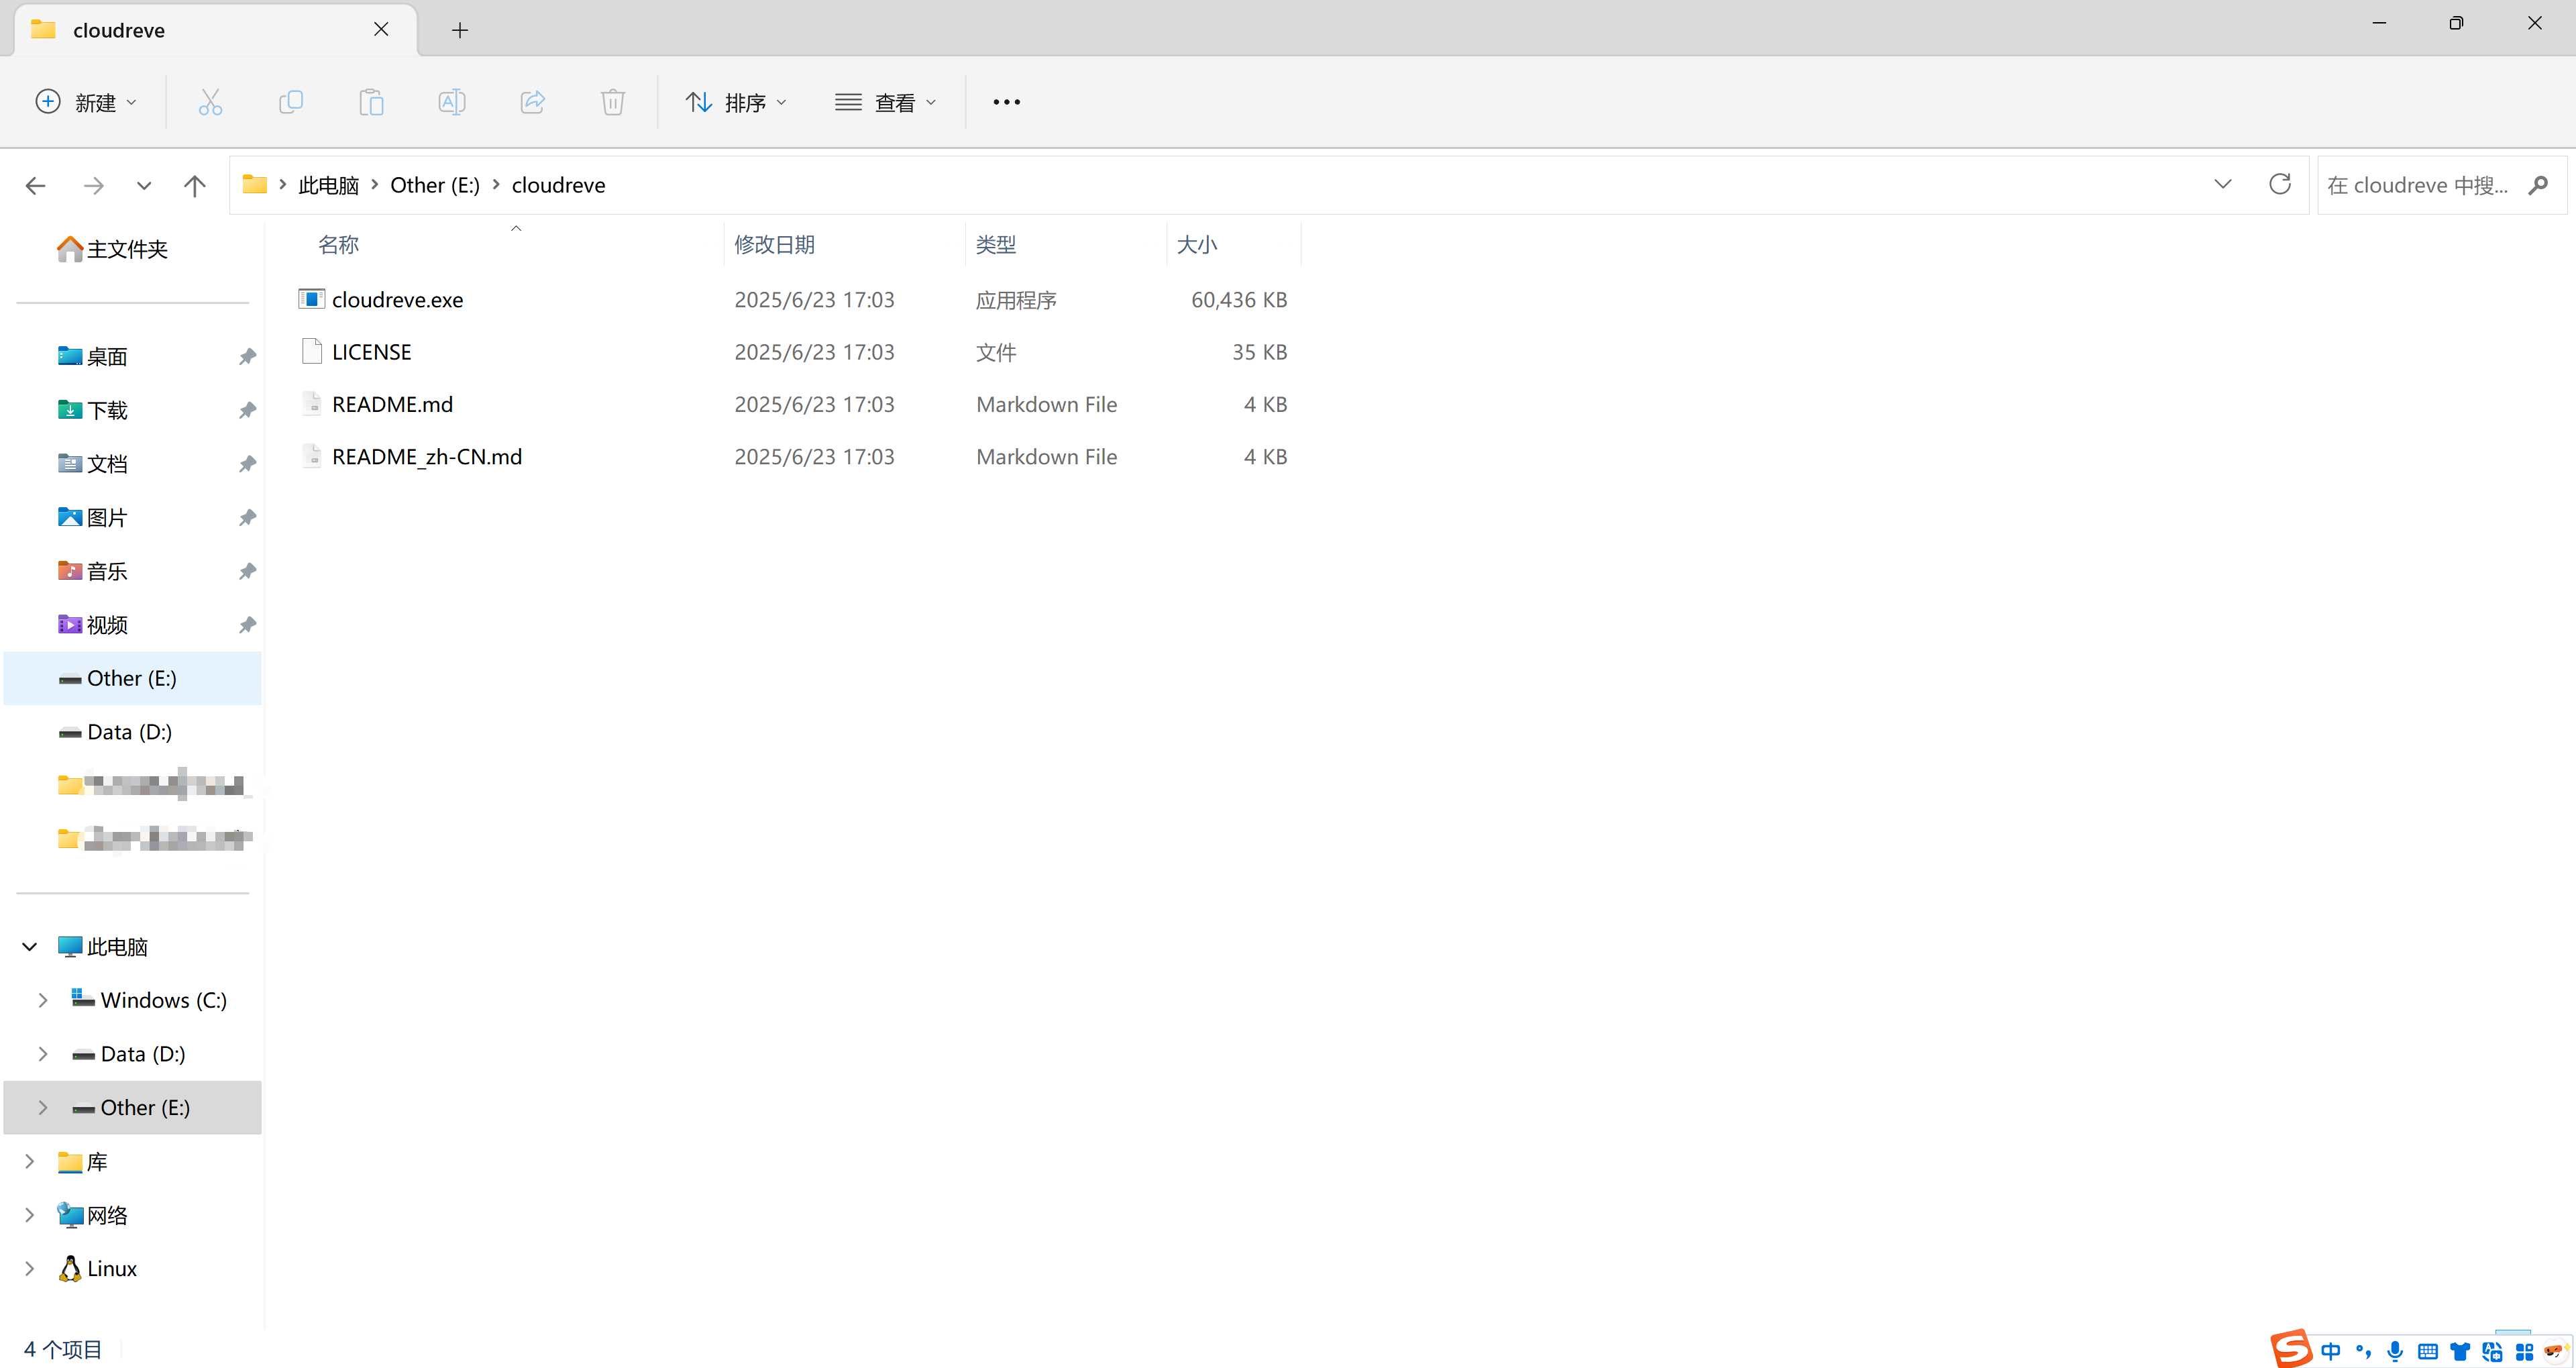Expand the Windows (C:) tree node
The image size is (2576, 1368).
click(x=43, y=1000)
